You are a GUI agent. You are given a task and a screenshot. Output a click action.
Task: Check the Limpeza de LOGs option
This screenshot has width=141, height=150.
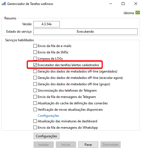[35, 59]
